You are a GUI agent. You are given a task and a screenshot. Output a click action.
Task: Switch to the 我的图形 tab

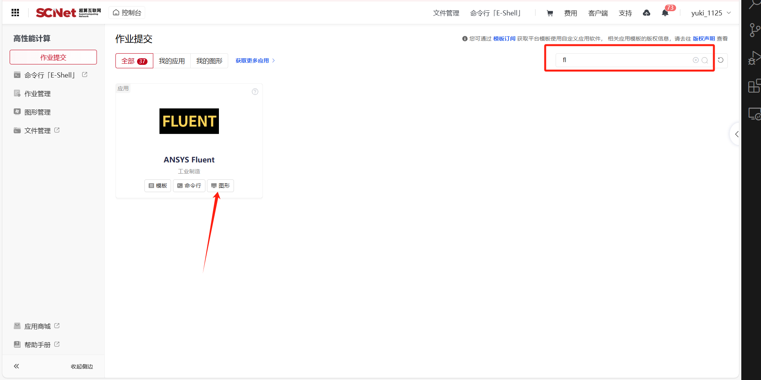[x=209, y=61]
